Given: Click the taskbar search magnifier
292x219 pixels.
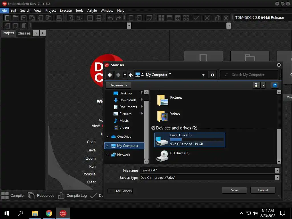Looking at the screenshot, I should click(x=21, y=213).
